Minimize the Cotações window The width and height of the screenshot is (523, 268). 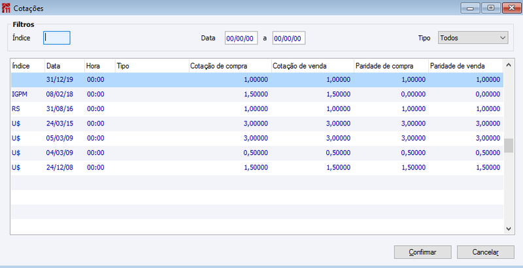[470, 8]
